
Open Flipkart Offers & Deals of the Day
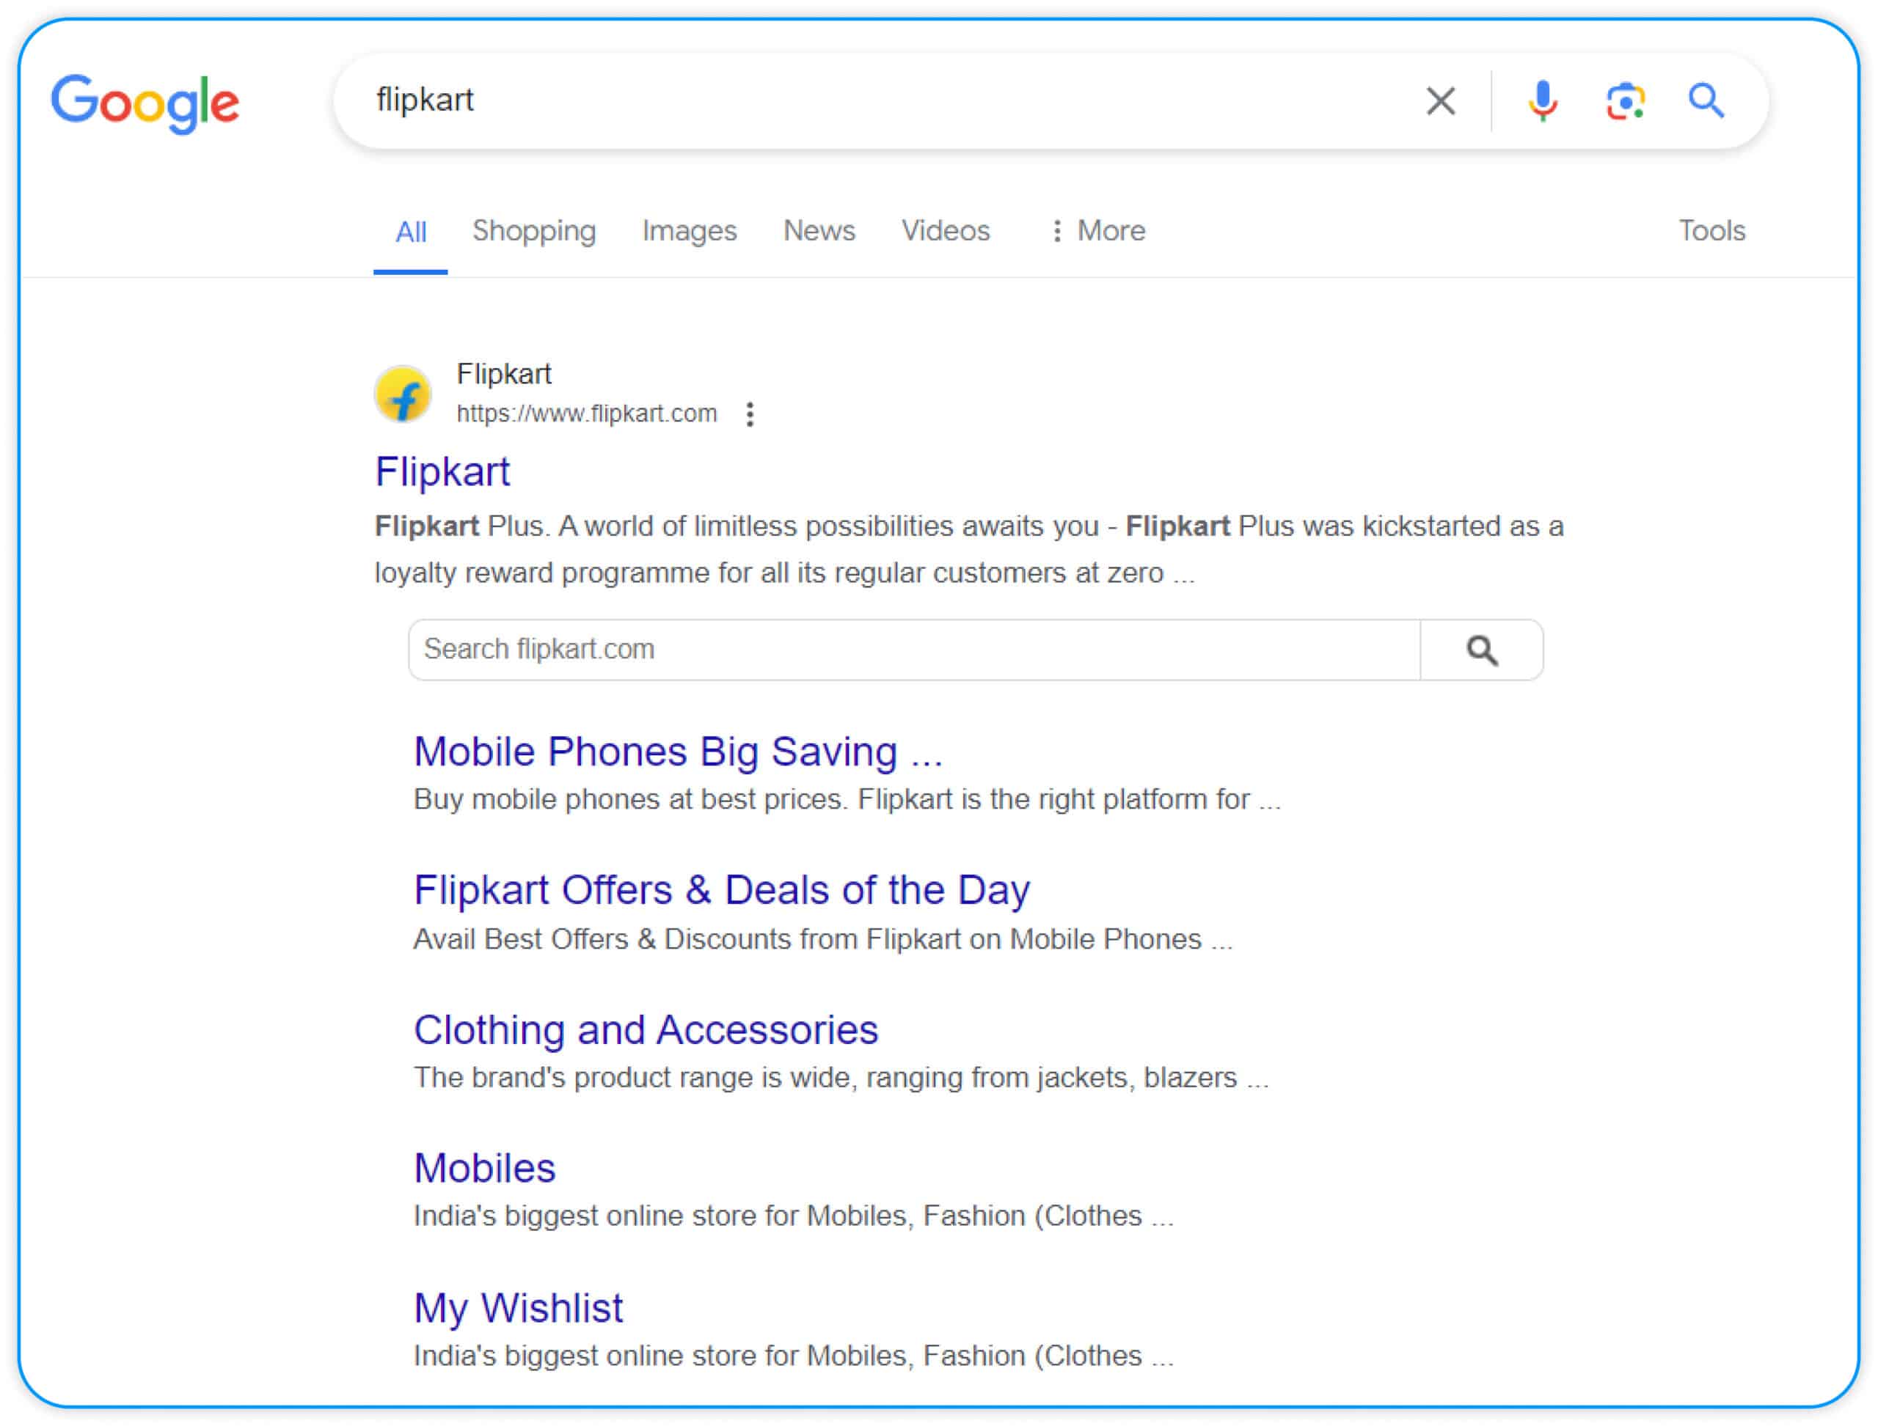722,890
